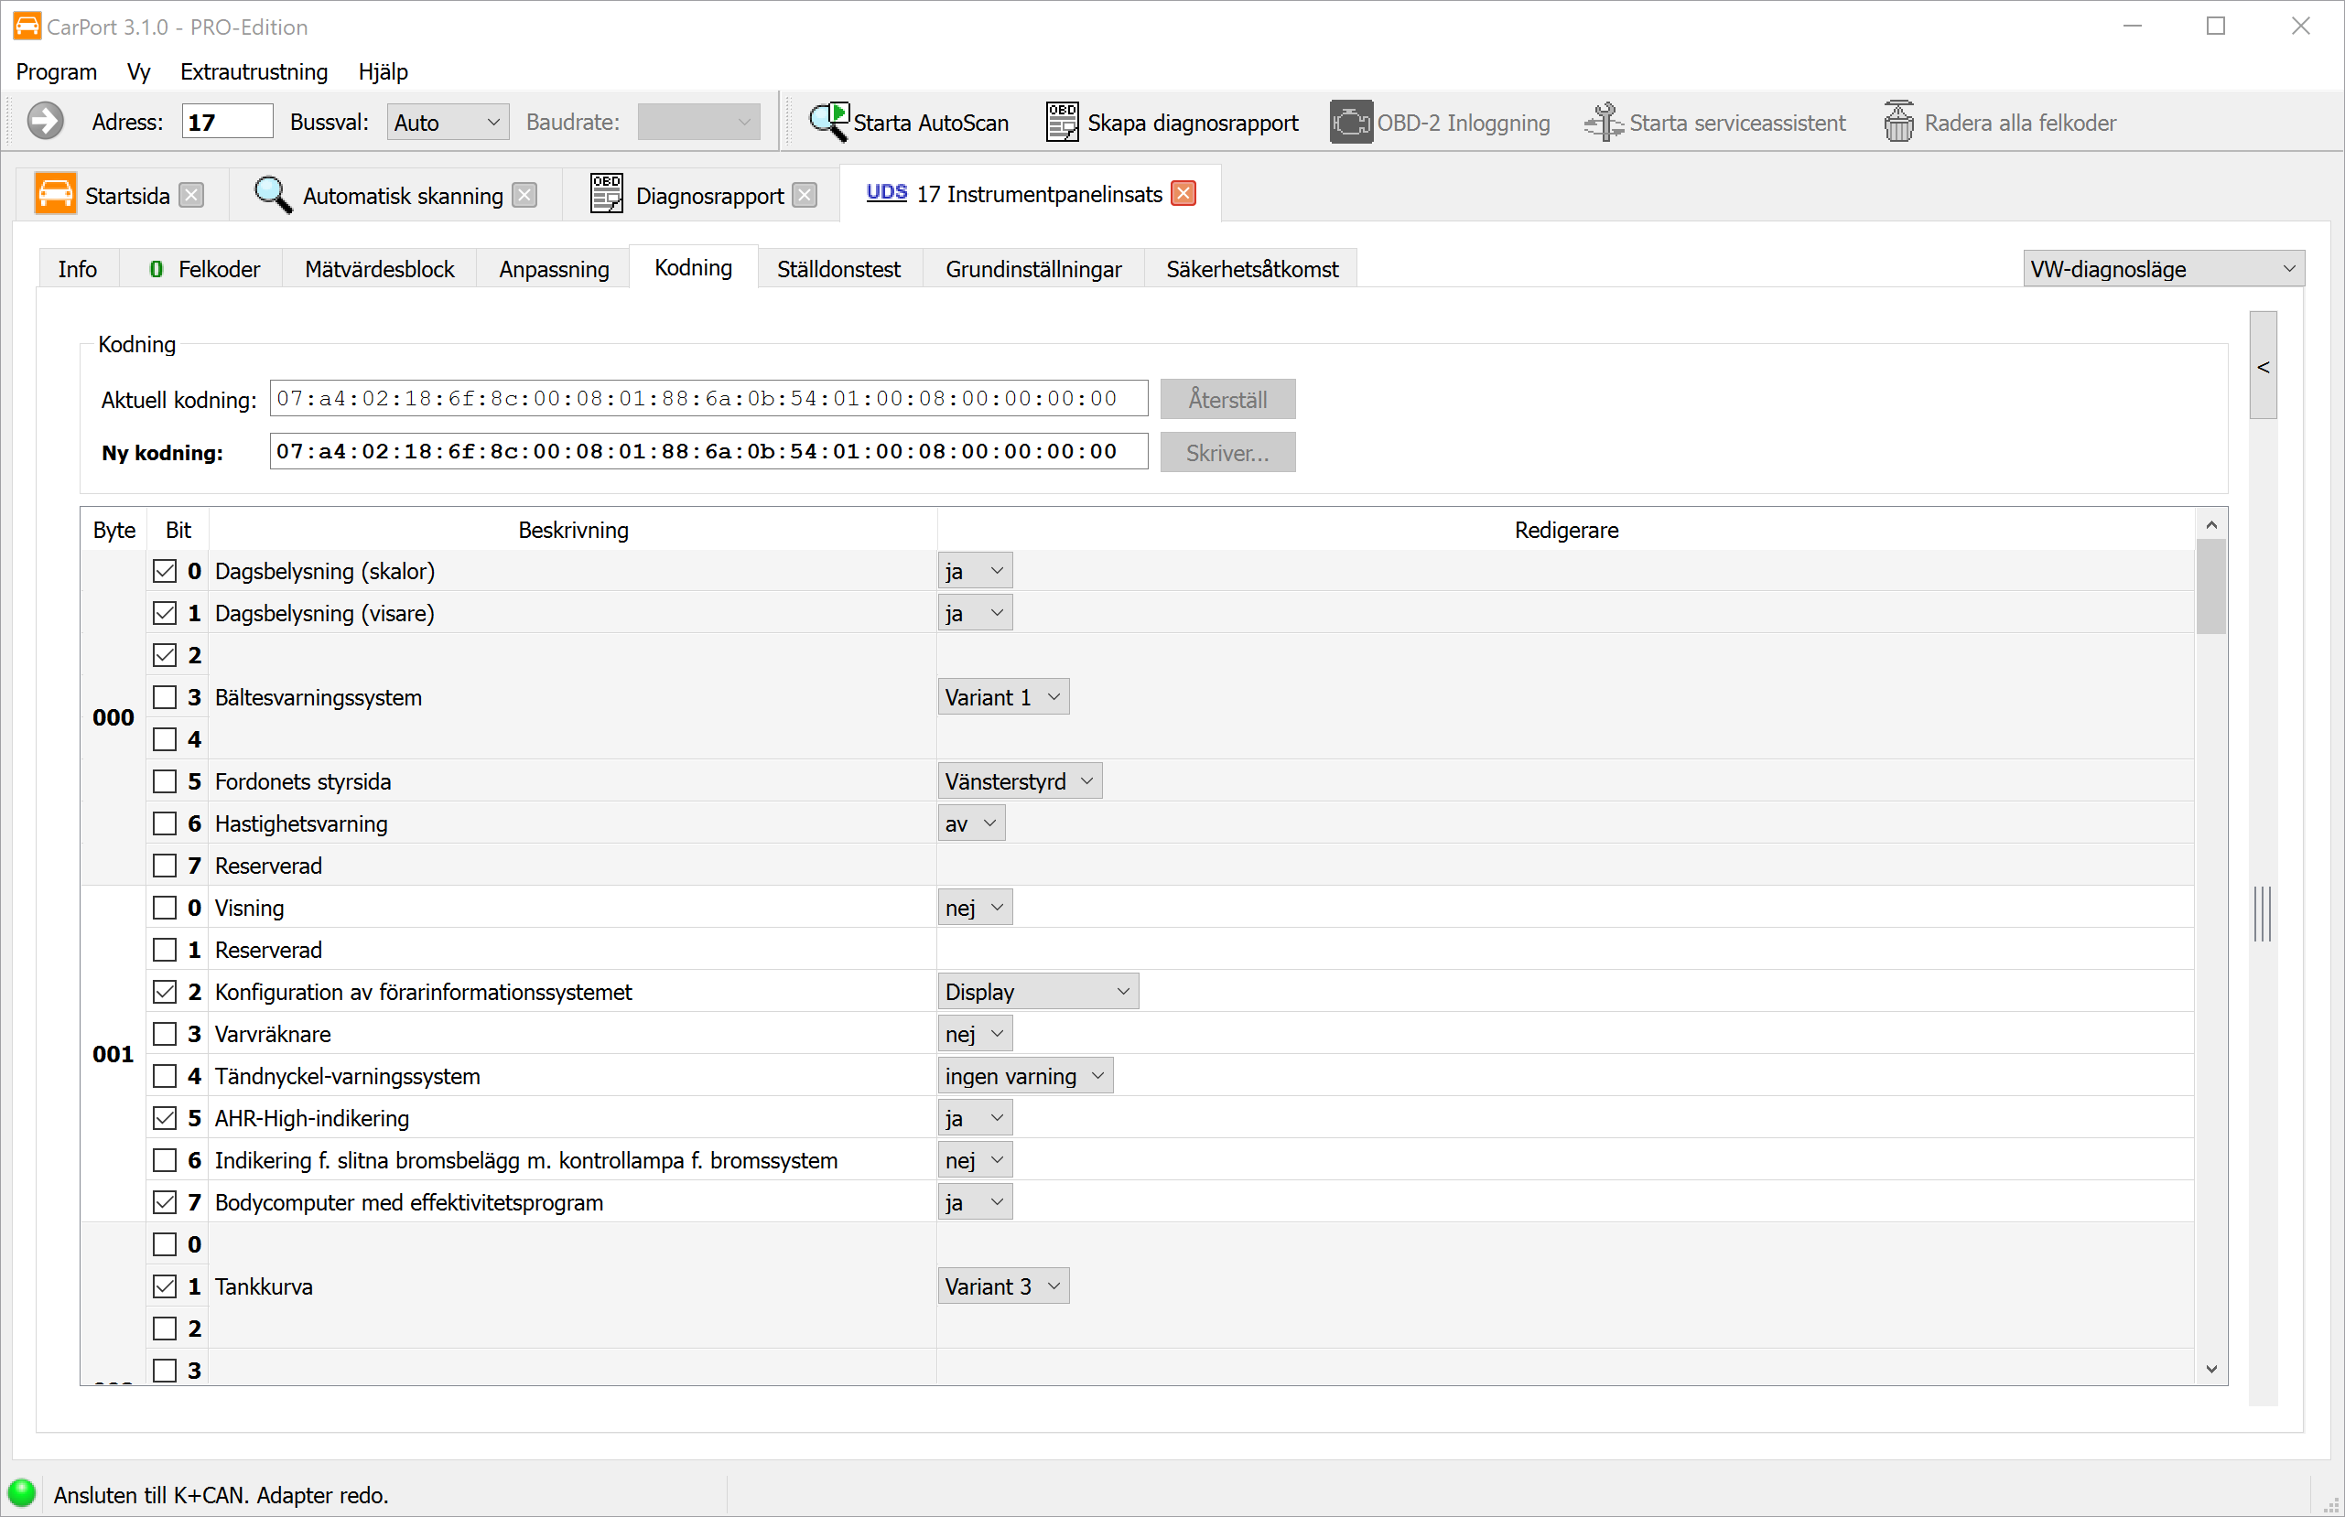Click the Skriver... button
2345x1517 pixels.
tap(1227, 453)
